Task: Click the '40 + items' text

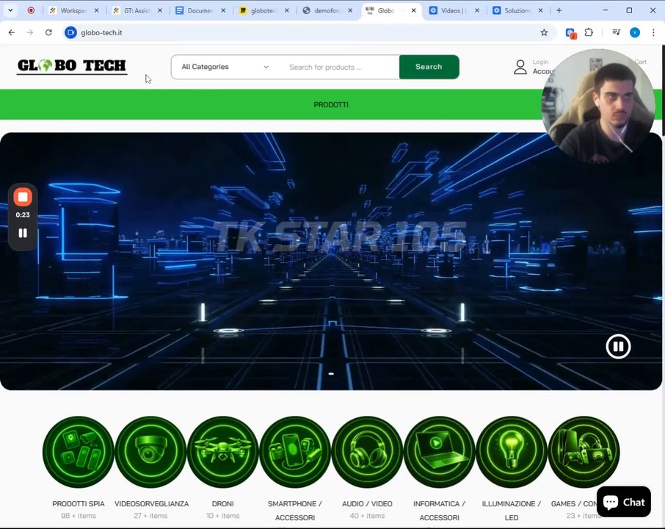Action: (x=367, y=516)
